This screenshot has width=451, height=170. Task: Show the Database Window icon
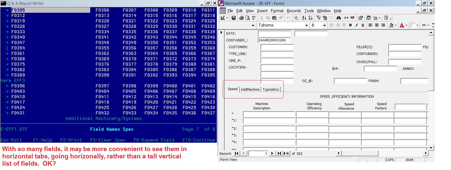pyautogui.click(x=369, y=18)
